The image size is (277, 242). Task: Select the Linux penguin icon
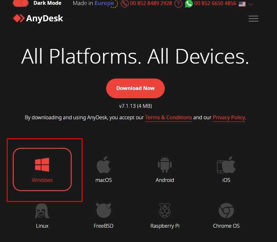click(42, 211)
